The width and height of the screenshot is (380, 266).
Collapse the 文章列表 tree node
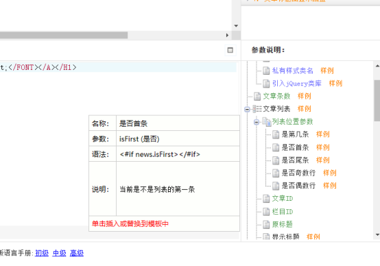[247, 109]
